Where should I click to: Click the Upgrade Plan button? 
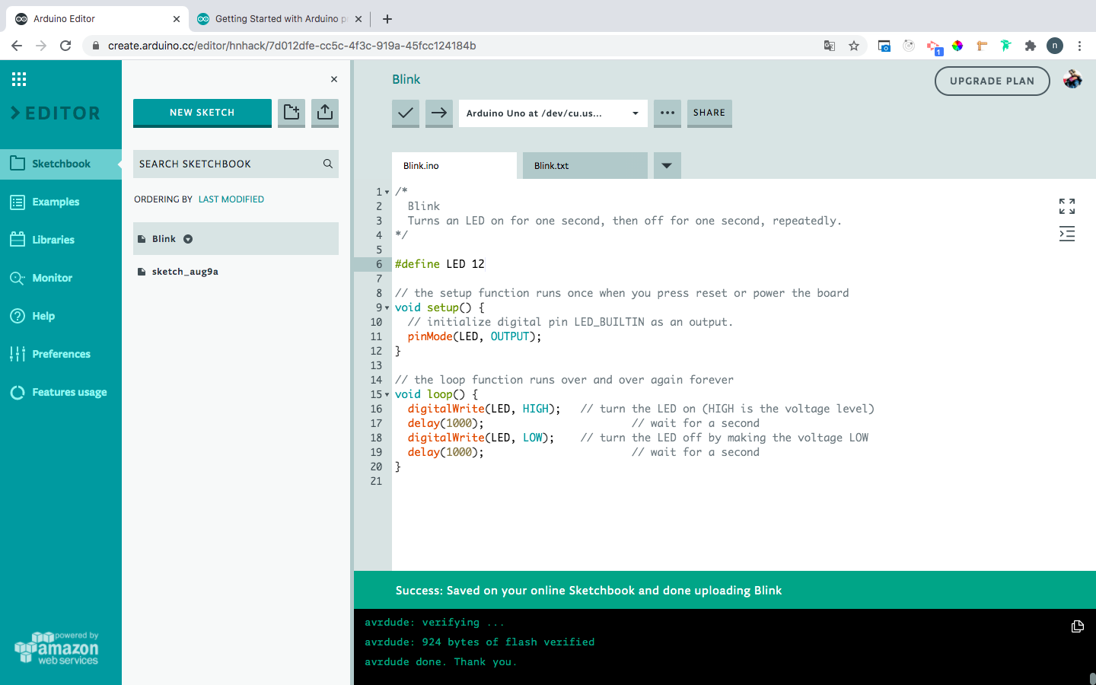992,81
